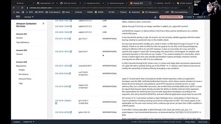Open the N. Virginia region dropdown
The height and width of the screenshot is (124, 221).
189,17
